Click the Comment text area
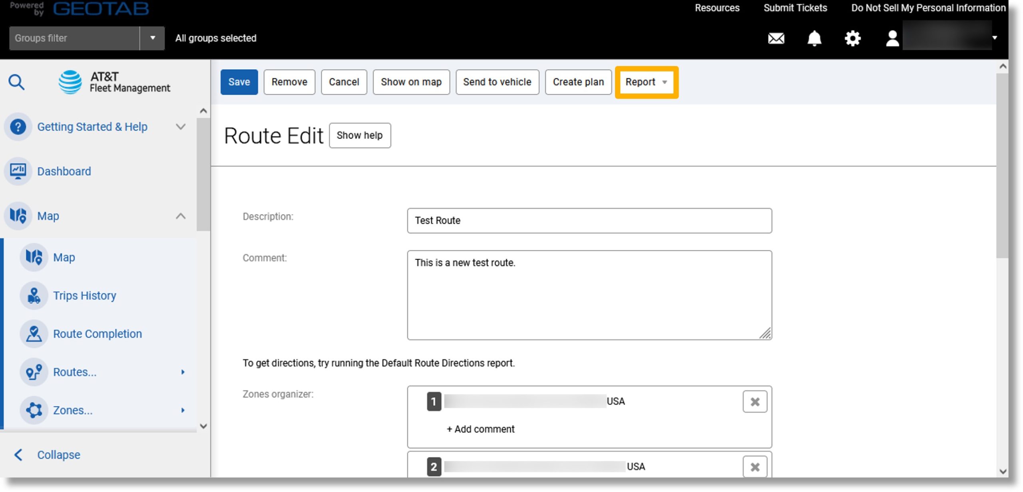 [589, 295]
